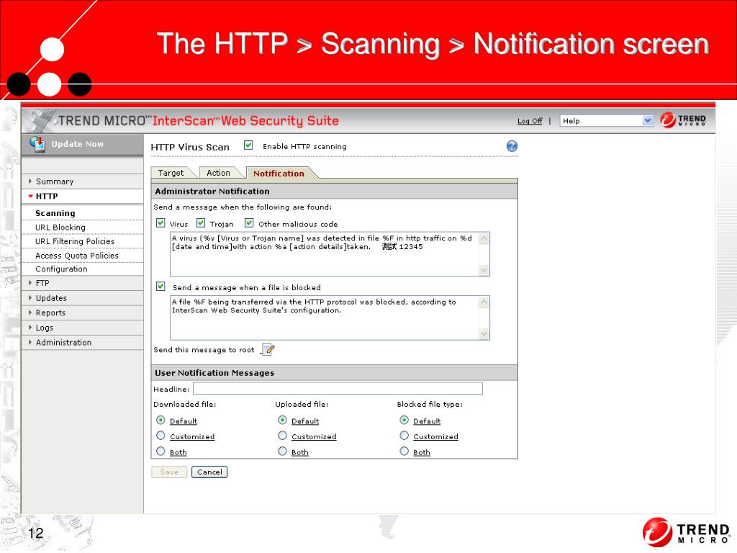The width and height of the screenshot is (737, 553).
Task: Select Customized for Blocked file type
Action: [404, 436]
